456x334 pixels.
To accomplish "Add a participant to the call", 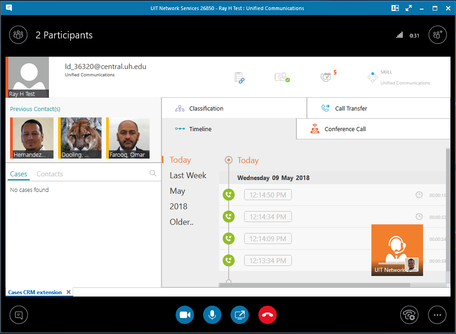I will [x=437, y=35].
